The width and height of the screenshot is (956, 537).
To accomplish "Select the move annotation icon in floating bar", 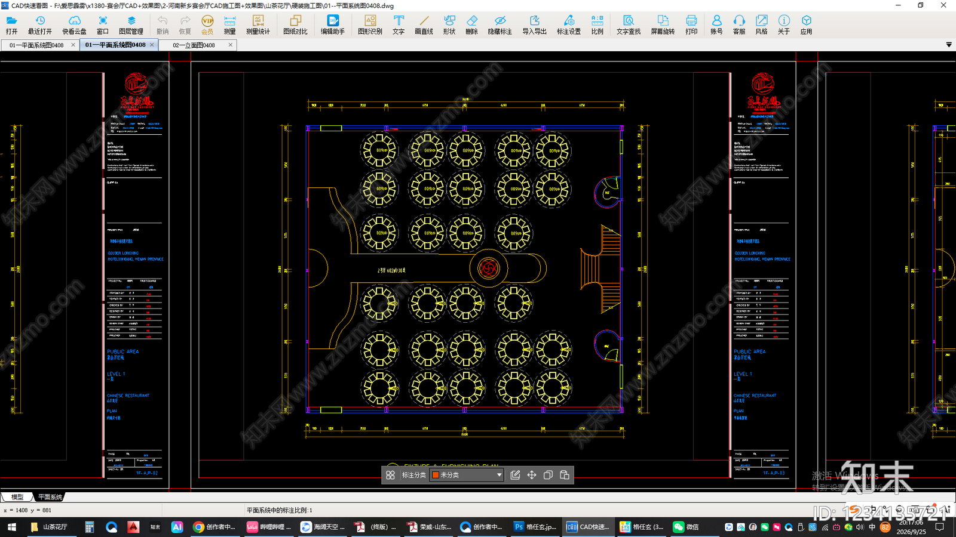I will click(x=532, y=475).
